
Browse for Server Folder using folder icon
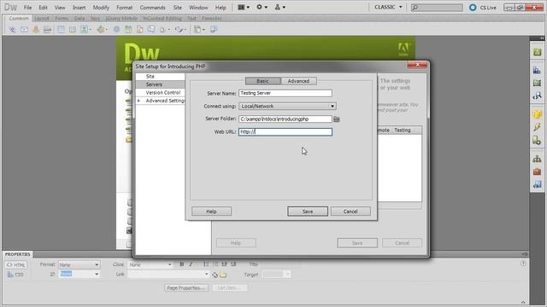click(x=336, y=119)
